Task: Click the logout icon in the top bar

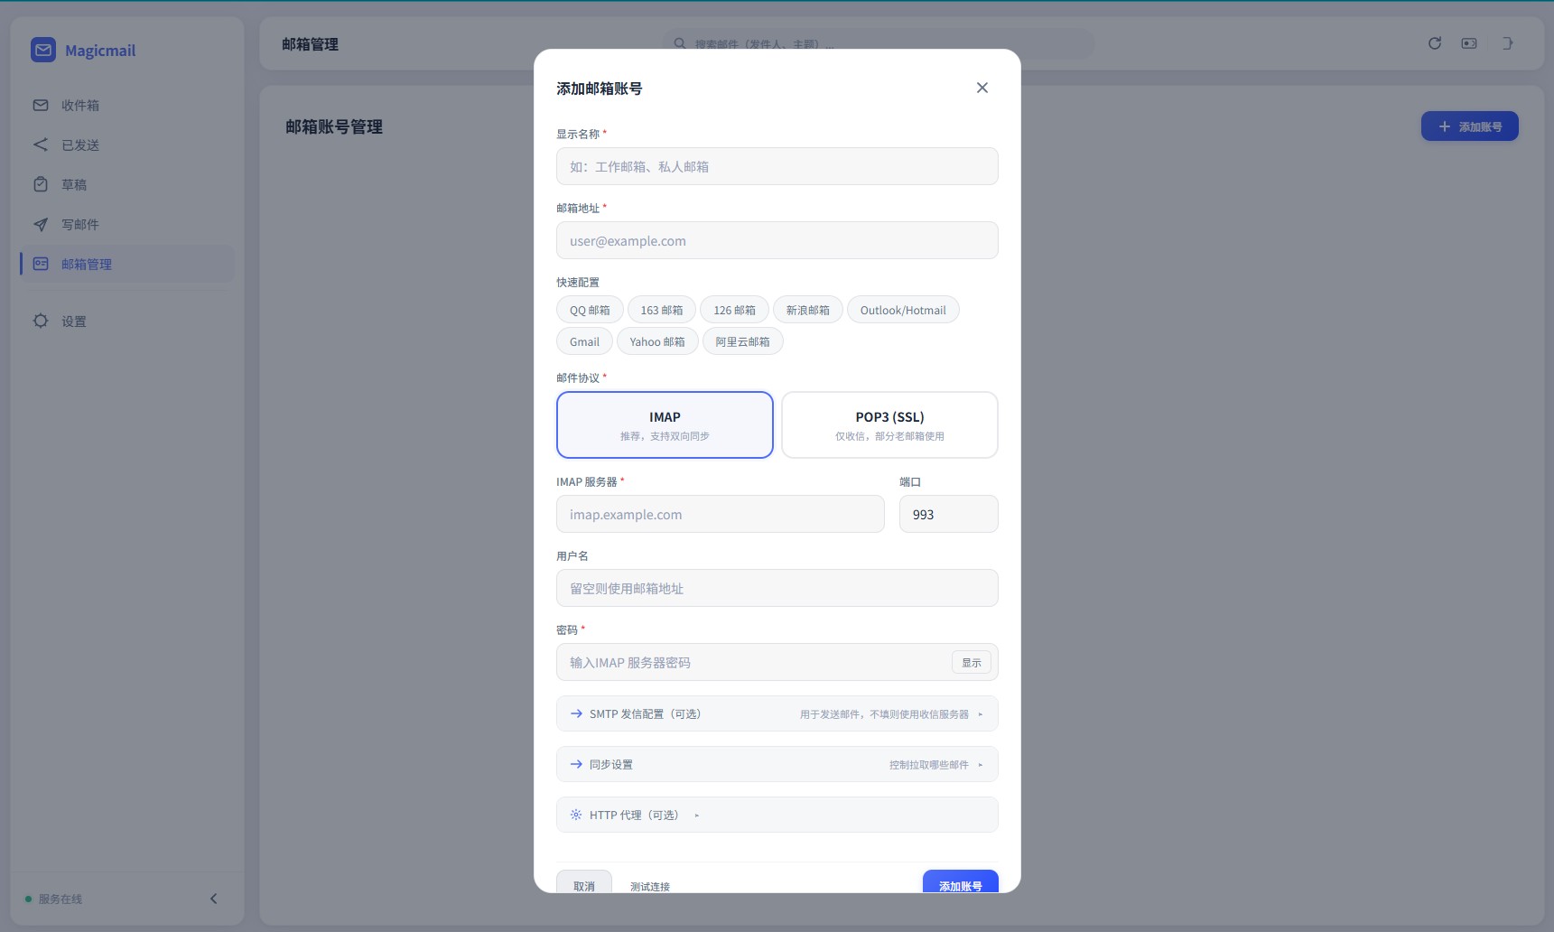Action: coord(1507,43)
